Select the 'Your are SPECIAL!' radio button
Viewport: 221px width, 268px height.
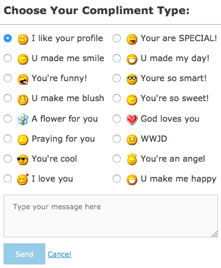tap(117, 38)
